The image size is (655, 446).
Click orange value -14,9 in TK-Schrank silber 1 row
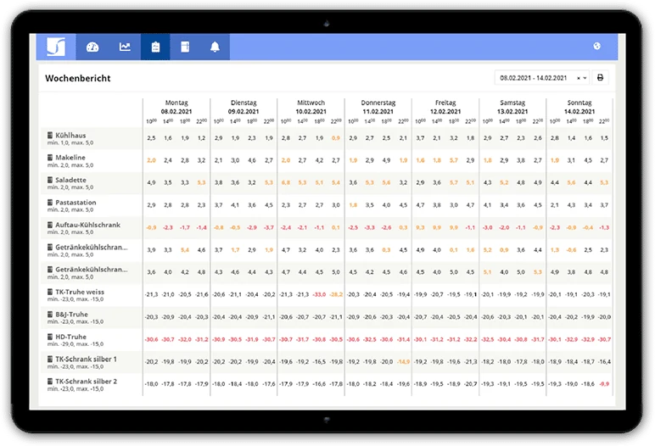click(x=403, y=362)
